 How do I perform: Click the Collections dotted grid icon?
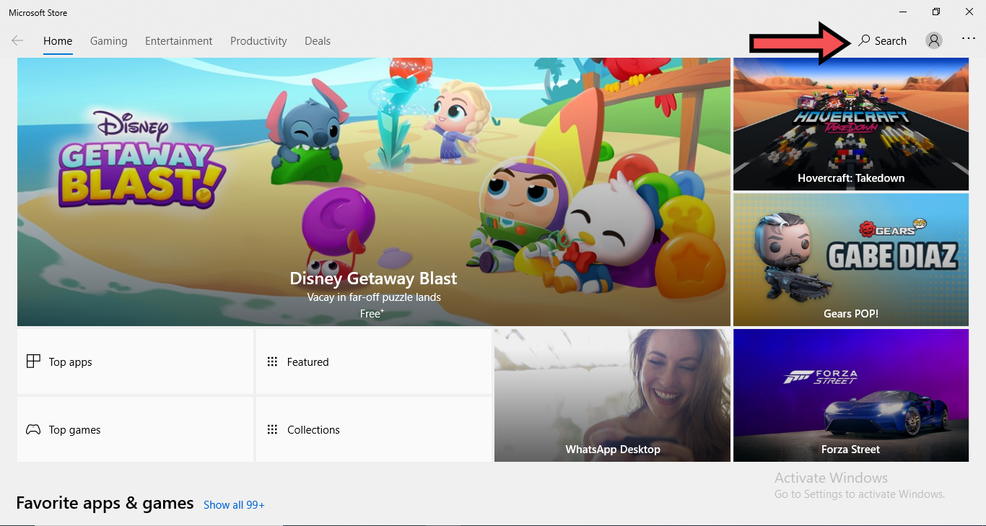pyautogui.click(x=272, y=429)
